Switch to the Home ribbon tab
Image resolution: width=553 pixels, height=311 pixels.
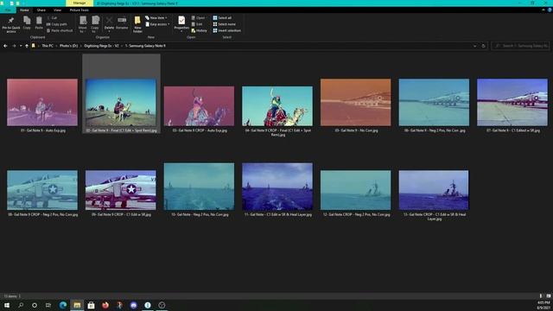[24, 10]
